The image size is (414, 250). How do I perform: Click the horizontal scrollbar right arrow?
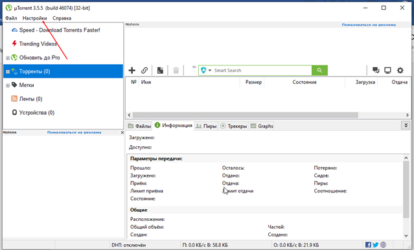(407, 115)
